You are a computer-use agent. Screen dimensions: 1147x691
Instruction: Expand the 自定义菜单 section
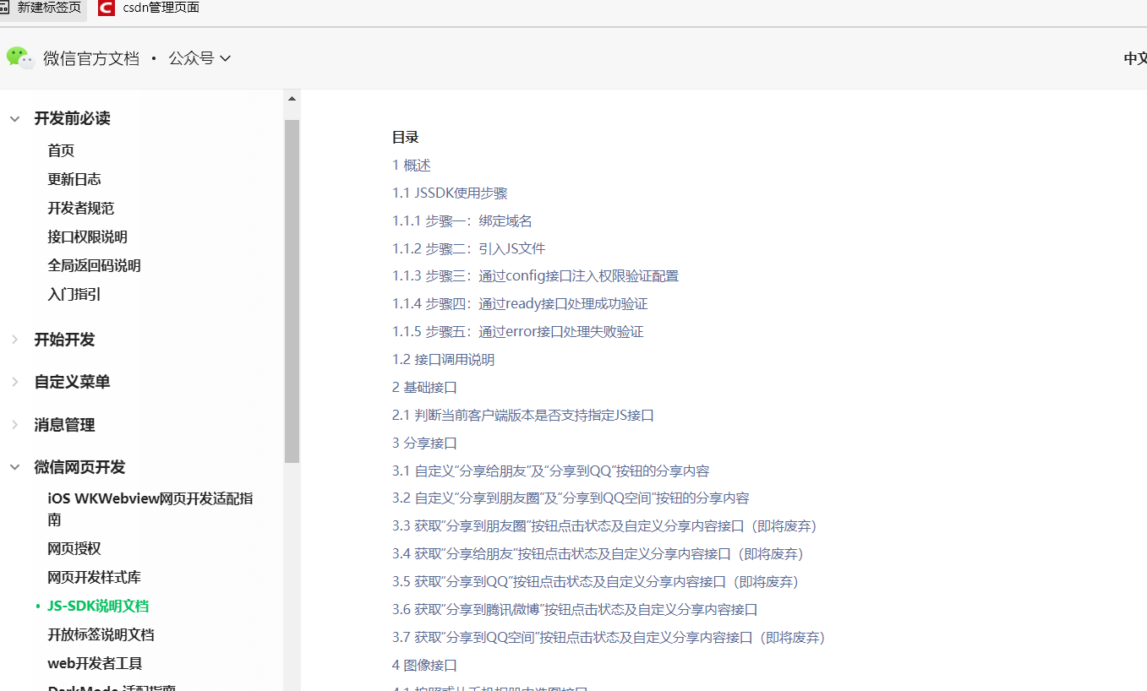(x=14, y=382)
